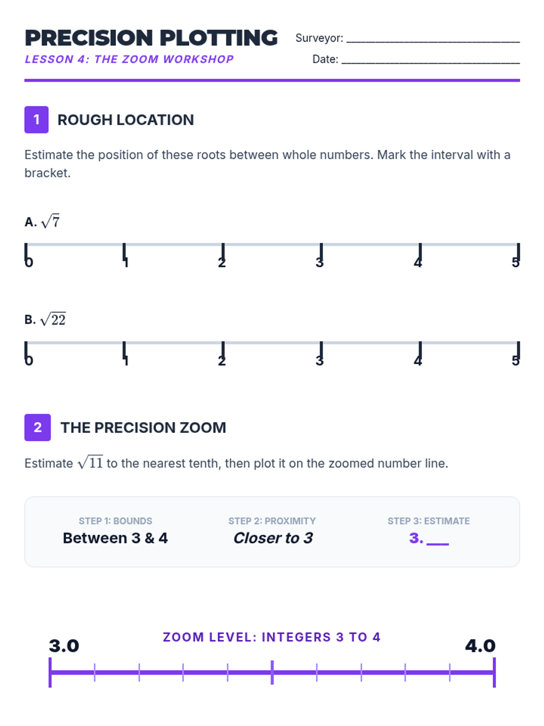Click the Closer to 3 proximity text
The image size is (544, 726).
pyautogui.click(x=273, y=538)
